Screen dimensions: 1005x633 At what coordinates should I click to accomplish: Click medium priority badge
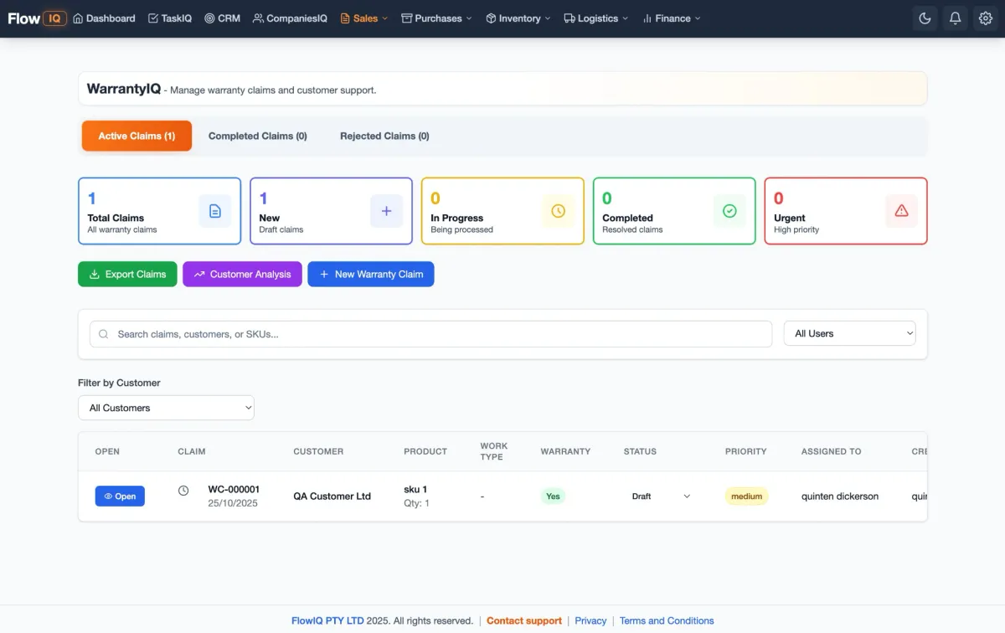coord(746,497)
